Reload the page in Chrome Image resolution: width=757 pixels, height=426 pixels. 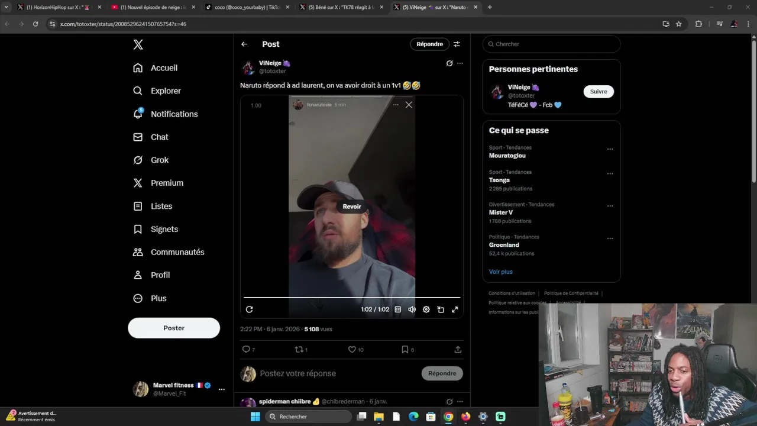click(x=35, y=24)
